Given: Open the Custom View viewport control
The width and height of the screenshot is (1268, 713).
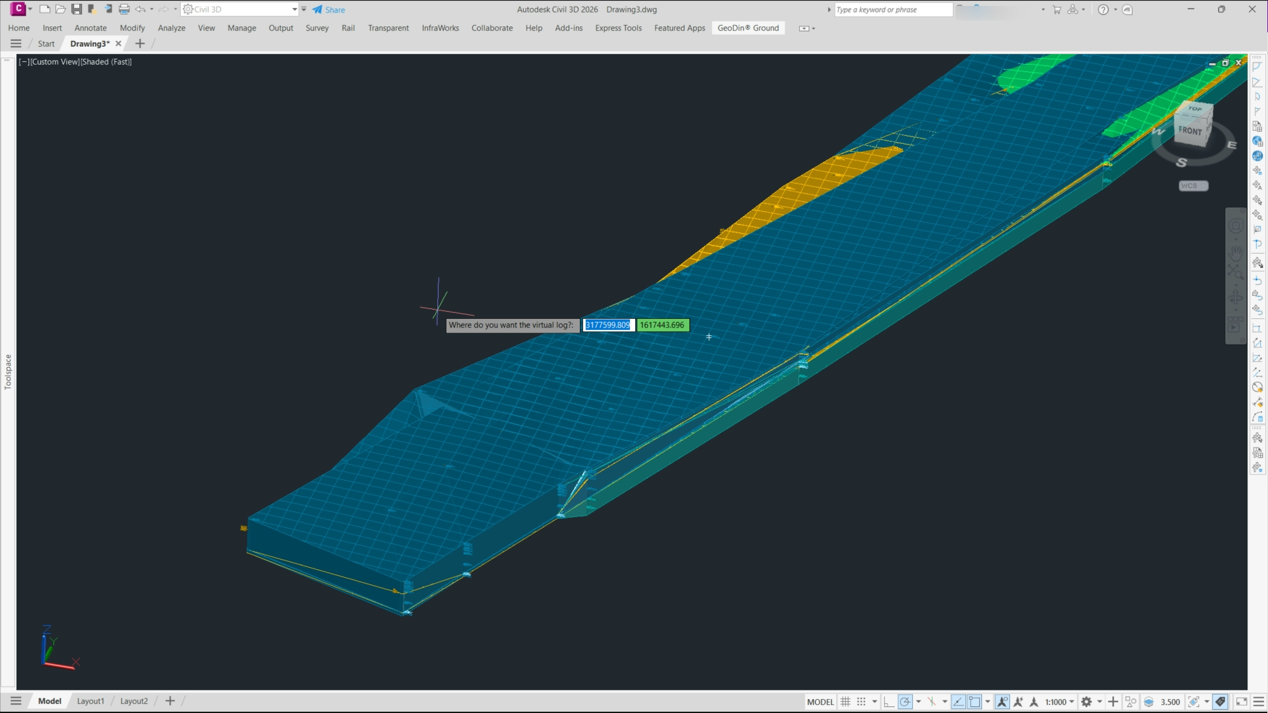Looking at the screenshot, I should click(55, 61).
